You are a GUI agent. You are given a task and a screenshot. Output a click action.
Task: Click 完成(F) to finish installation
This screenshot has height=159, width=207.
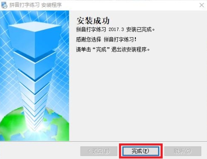tap(141, 151)
